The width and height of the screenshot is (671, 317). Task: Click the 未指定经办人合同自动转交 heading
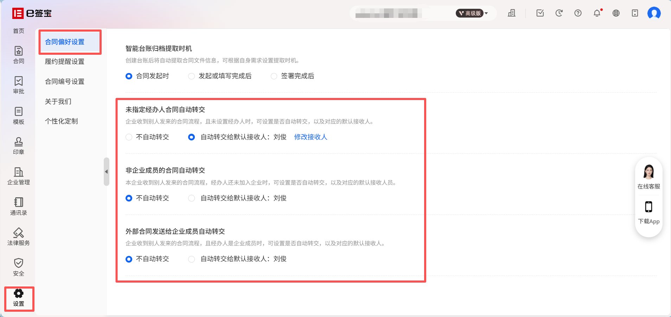165,110
